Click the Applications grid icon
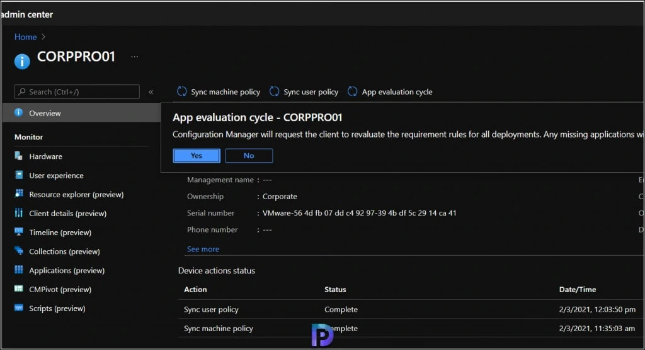The height and width of the screenshot is (350, 645). click(x=18, y=270)
